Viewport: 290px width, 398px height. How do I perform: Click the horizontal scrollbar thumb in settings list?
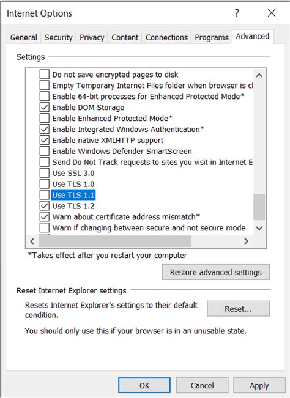point(115,241)
